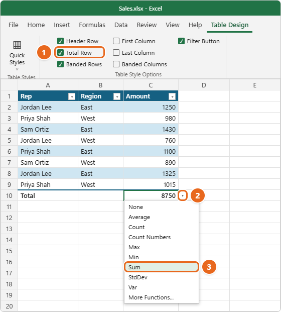Select the Region header cell
Viewport: 281px width, 312px height.
point(100,96)
